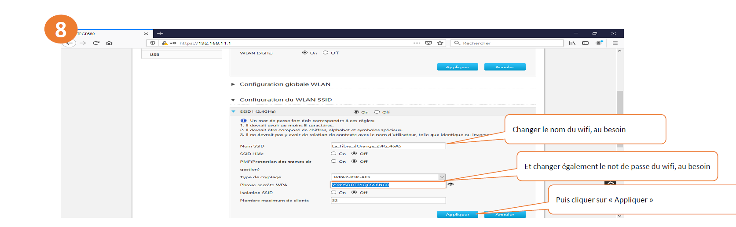Show WPA passphrase with the eye icon
Screen dimensions: 736x227
[x=450, y=184]
